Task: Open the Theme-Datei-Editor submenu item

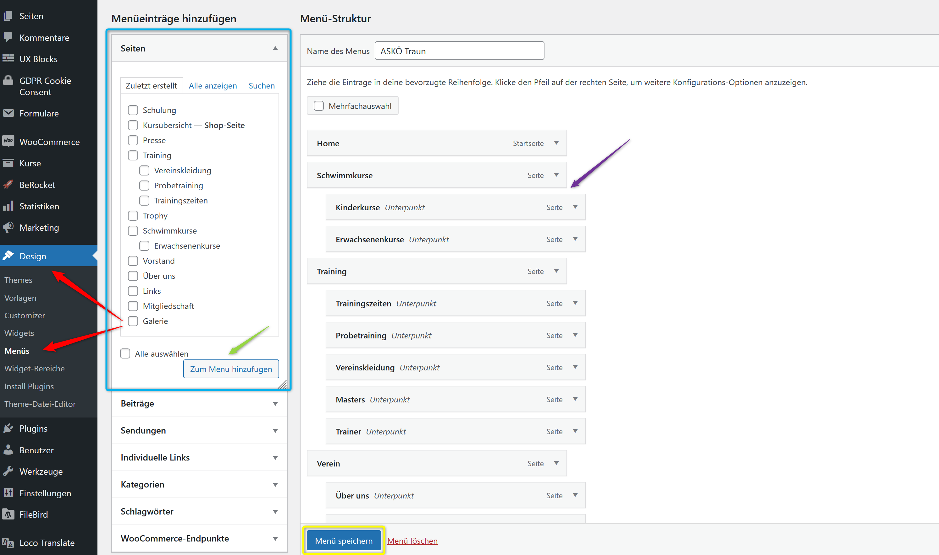Action: point(40,404)
